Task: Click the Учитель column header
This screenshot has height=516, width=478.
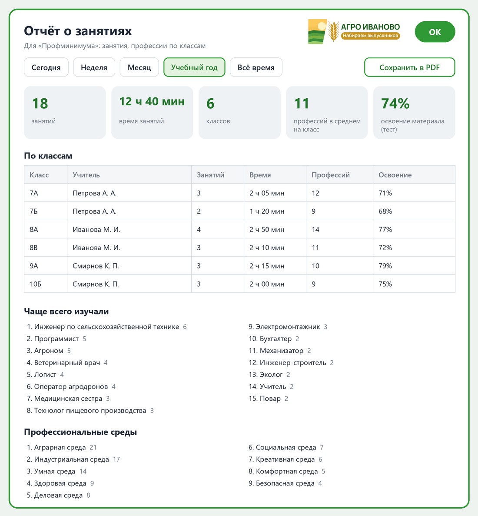Action: coord(129,175)
